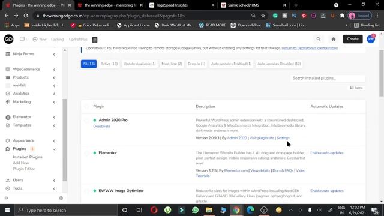Viewport: 384px width, 216px height.
Task: Click the Admin 2020 logo icon
Action: (x=8, y=39)
